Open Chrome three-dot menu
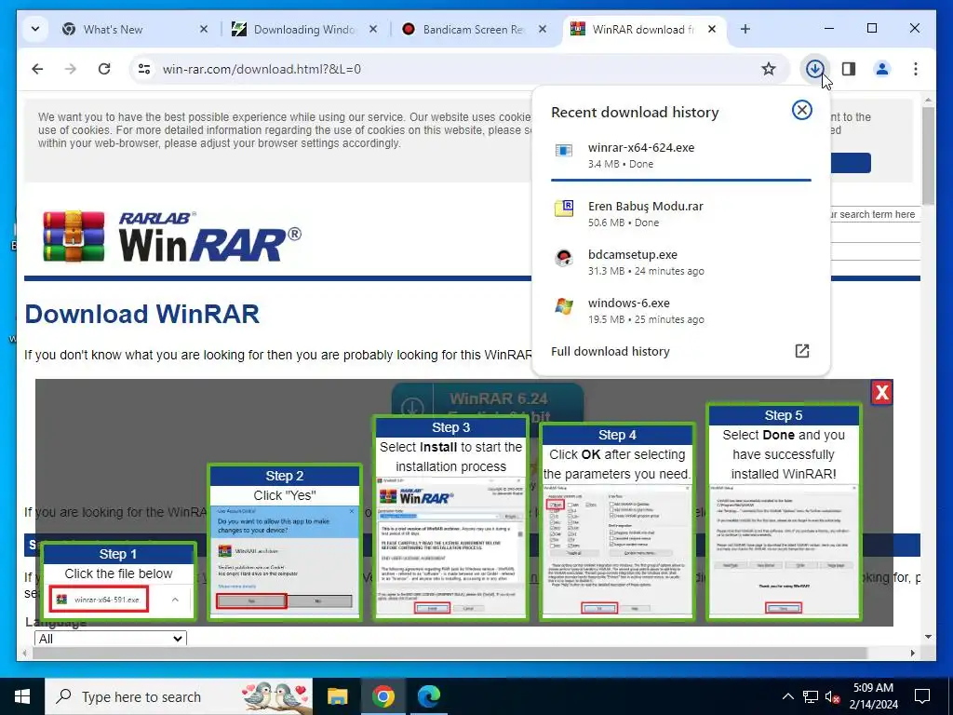The width and height of the screenshot is (953, 715). click(916, 69)
